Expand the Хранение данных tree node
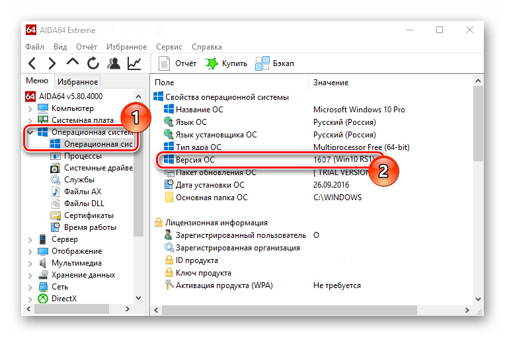This screenshot has width=505, height=337. [30, 276]
